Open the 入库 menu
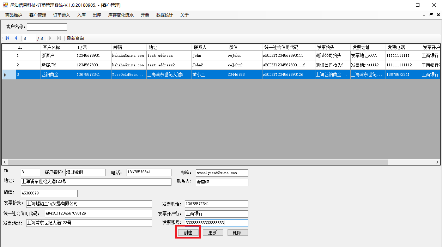 pyautogui.click(x=81, y=15)
